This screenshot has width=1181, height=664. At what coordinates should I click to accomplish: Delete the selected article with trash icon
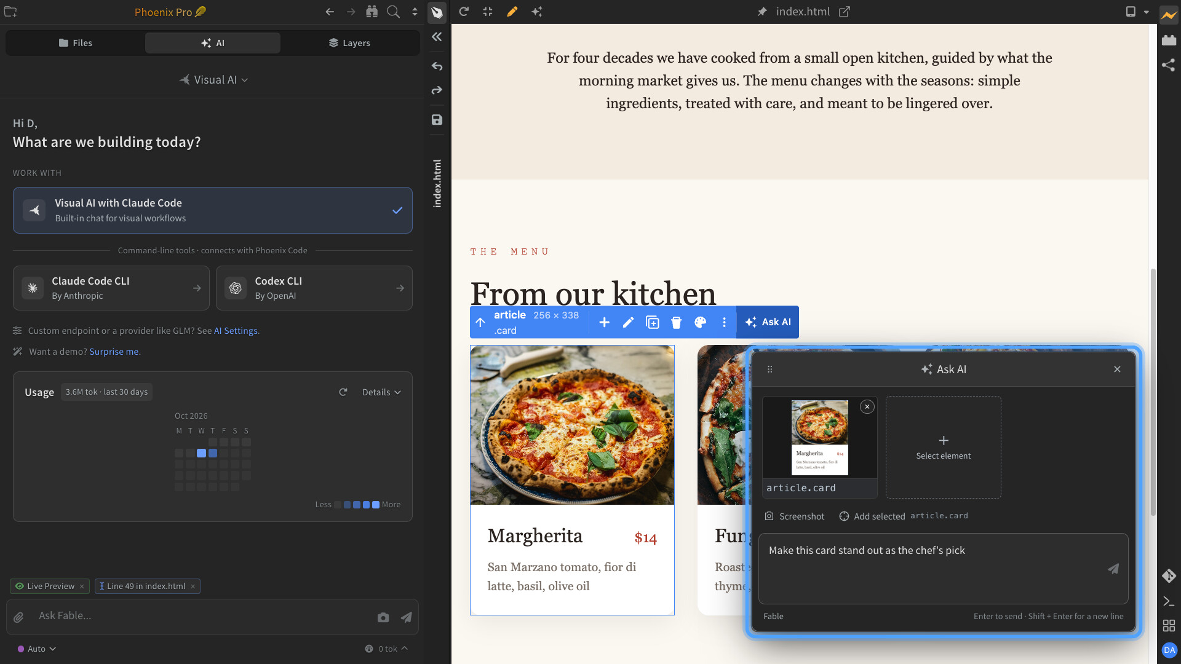pyautogui.click(x=677, y=322)
